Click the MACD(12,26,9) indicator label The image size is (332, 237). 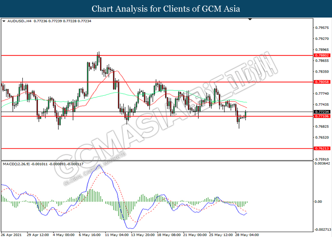17,164
